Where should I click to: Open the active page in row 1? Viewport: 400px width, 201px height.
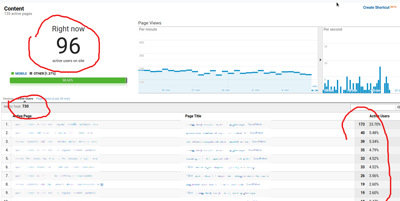pyautogui.click(x=57, y=124)
